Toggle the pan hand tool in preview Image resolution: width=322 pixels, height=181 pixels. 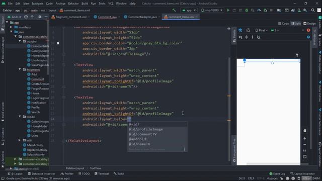coord(305,131)
